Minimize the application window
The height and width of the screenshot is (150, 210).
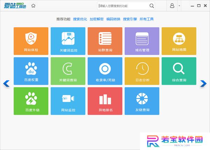click(x=192, y=6)
